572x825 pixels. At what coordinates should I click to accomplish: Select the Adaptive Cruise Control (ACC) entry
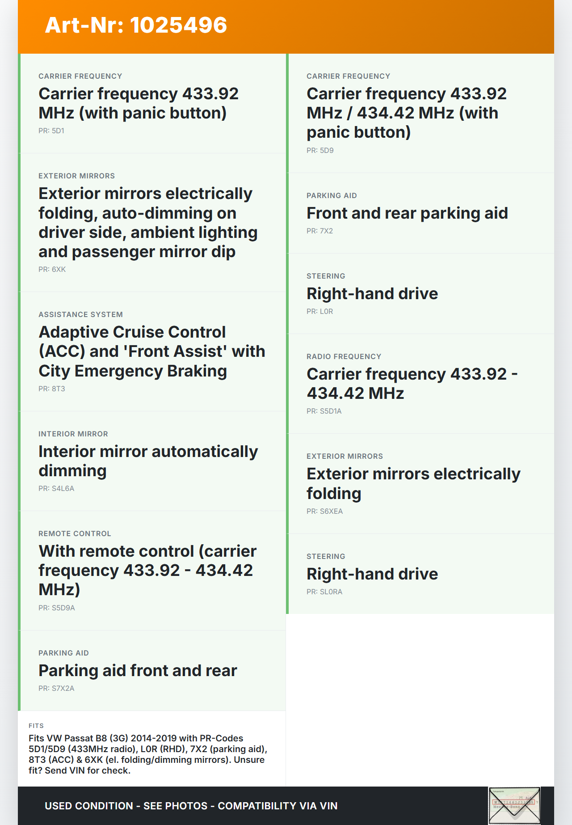(x=151, y=351)
